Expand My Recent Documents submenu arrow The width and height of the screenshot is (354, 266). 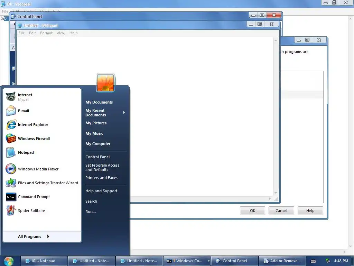pyautogui.click(x=124, y=113)
